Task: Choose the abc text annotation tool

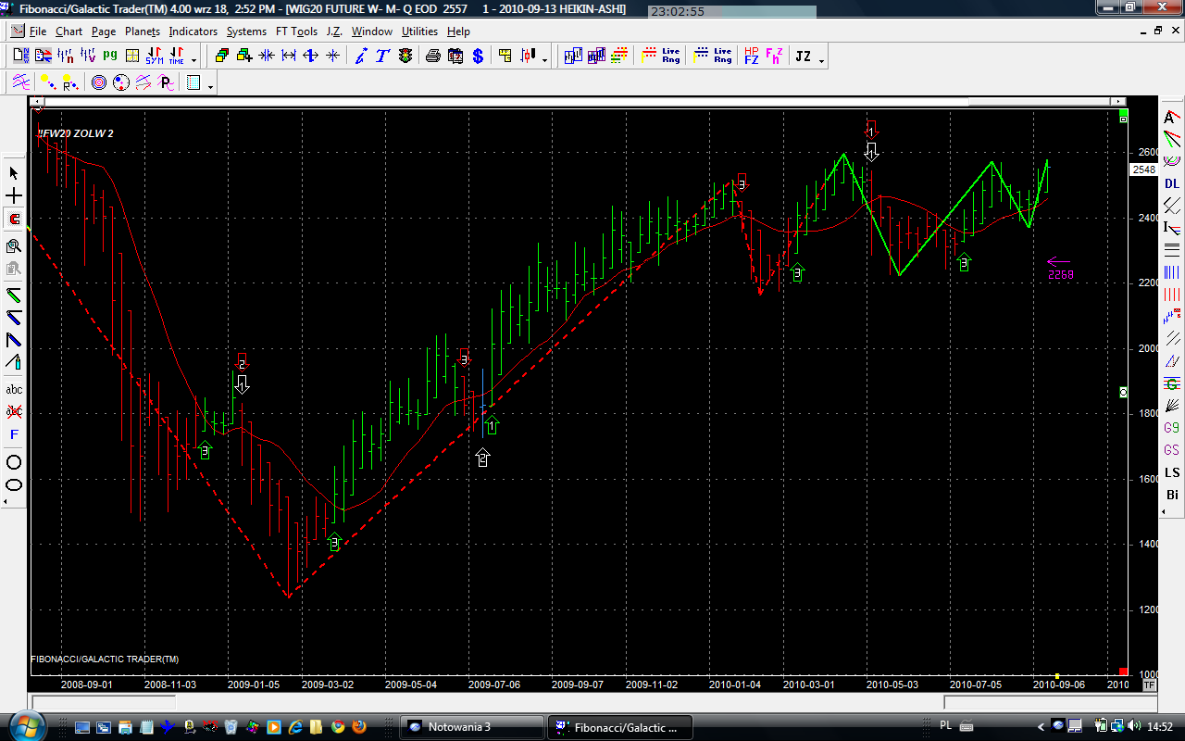Action: point(14,390)
